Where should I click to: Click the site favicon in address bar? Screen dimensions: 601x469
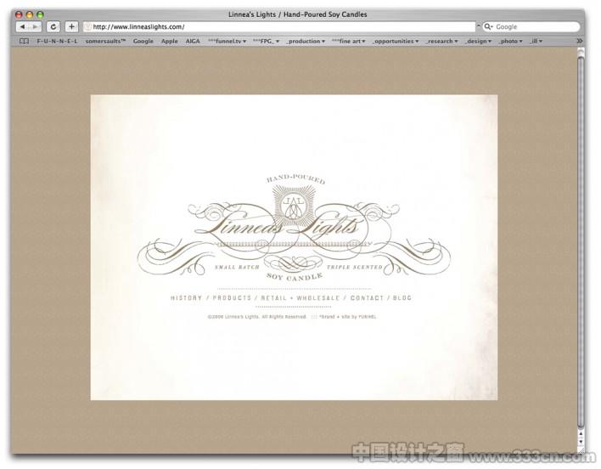point(88,27)
